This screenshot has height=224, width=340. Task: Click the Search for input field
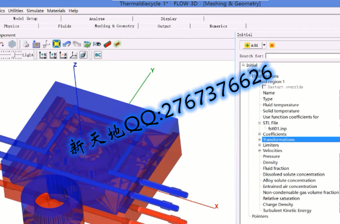[x=302, y=56]
